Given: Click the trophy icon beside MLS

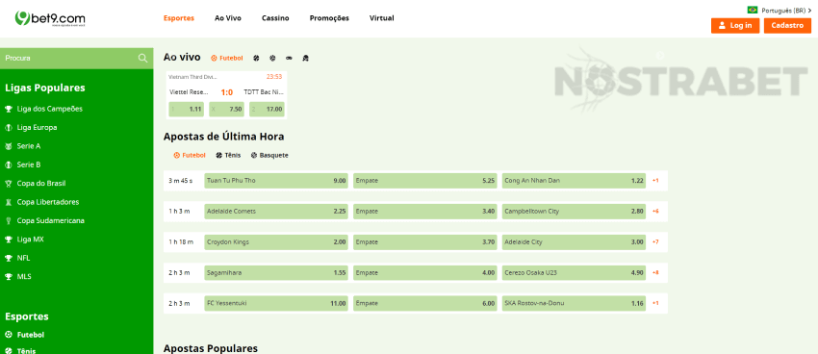Looking at the screenshot, I should pyautogui.click(x=9, y=277).
